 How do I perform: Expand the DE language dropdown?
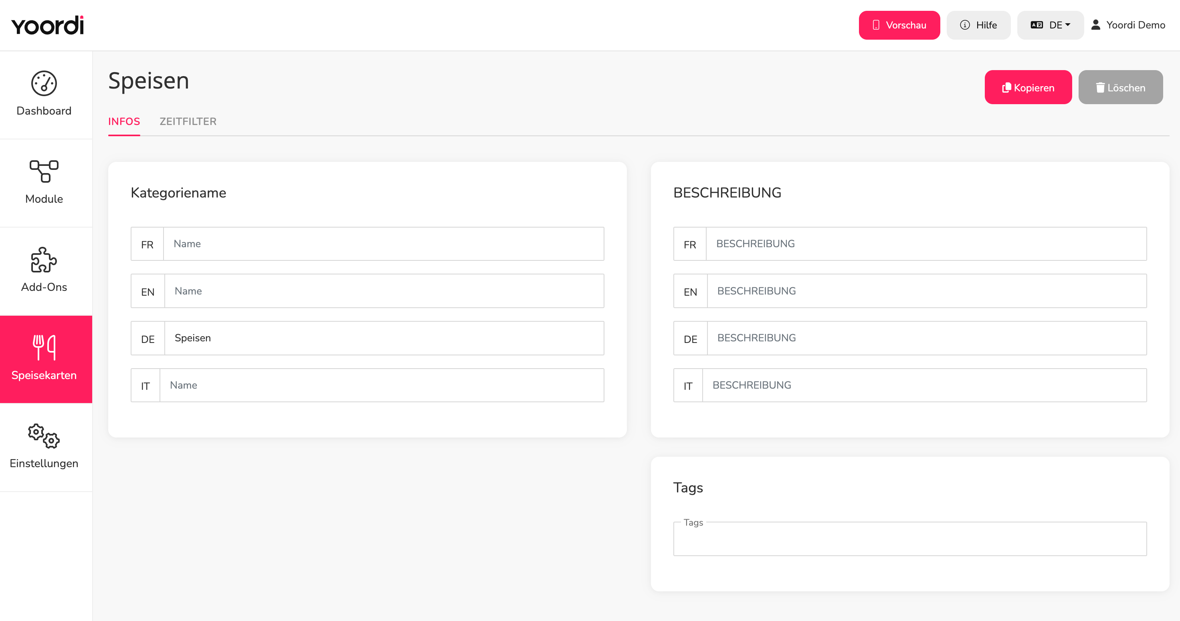1051,25
